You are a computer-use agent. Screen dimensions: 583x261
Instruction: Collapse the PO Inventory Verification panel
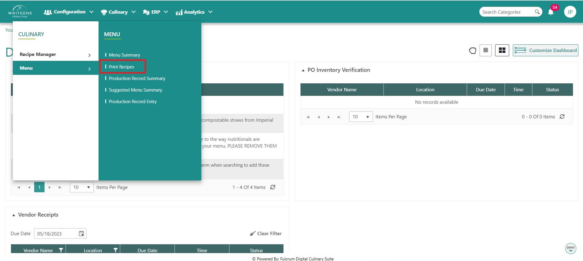(303, 70)
